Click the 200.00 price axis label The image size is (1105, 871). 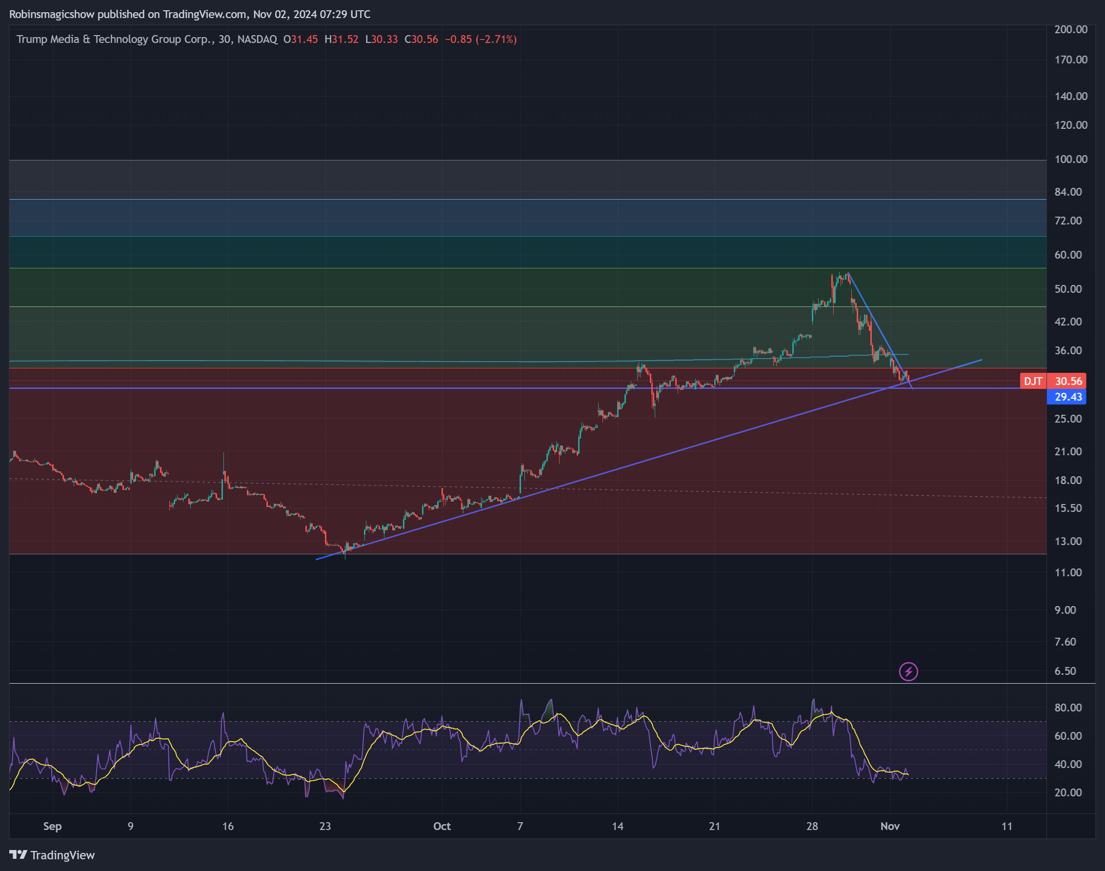click(1071, 30)
